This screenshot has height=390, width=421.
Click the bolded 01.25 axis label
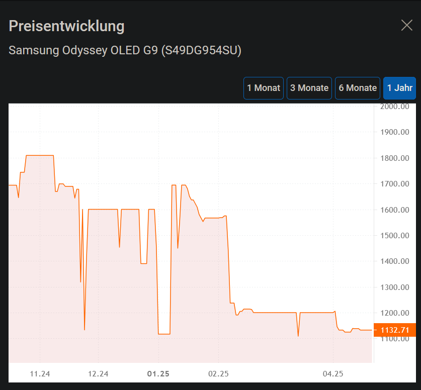158,374
